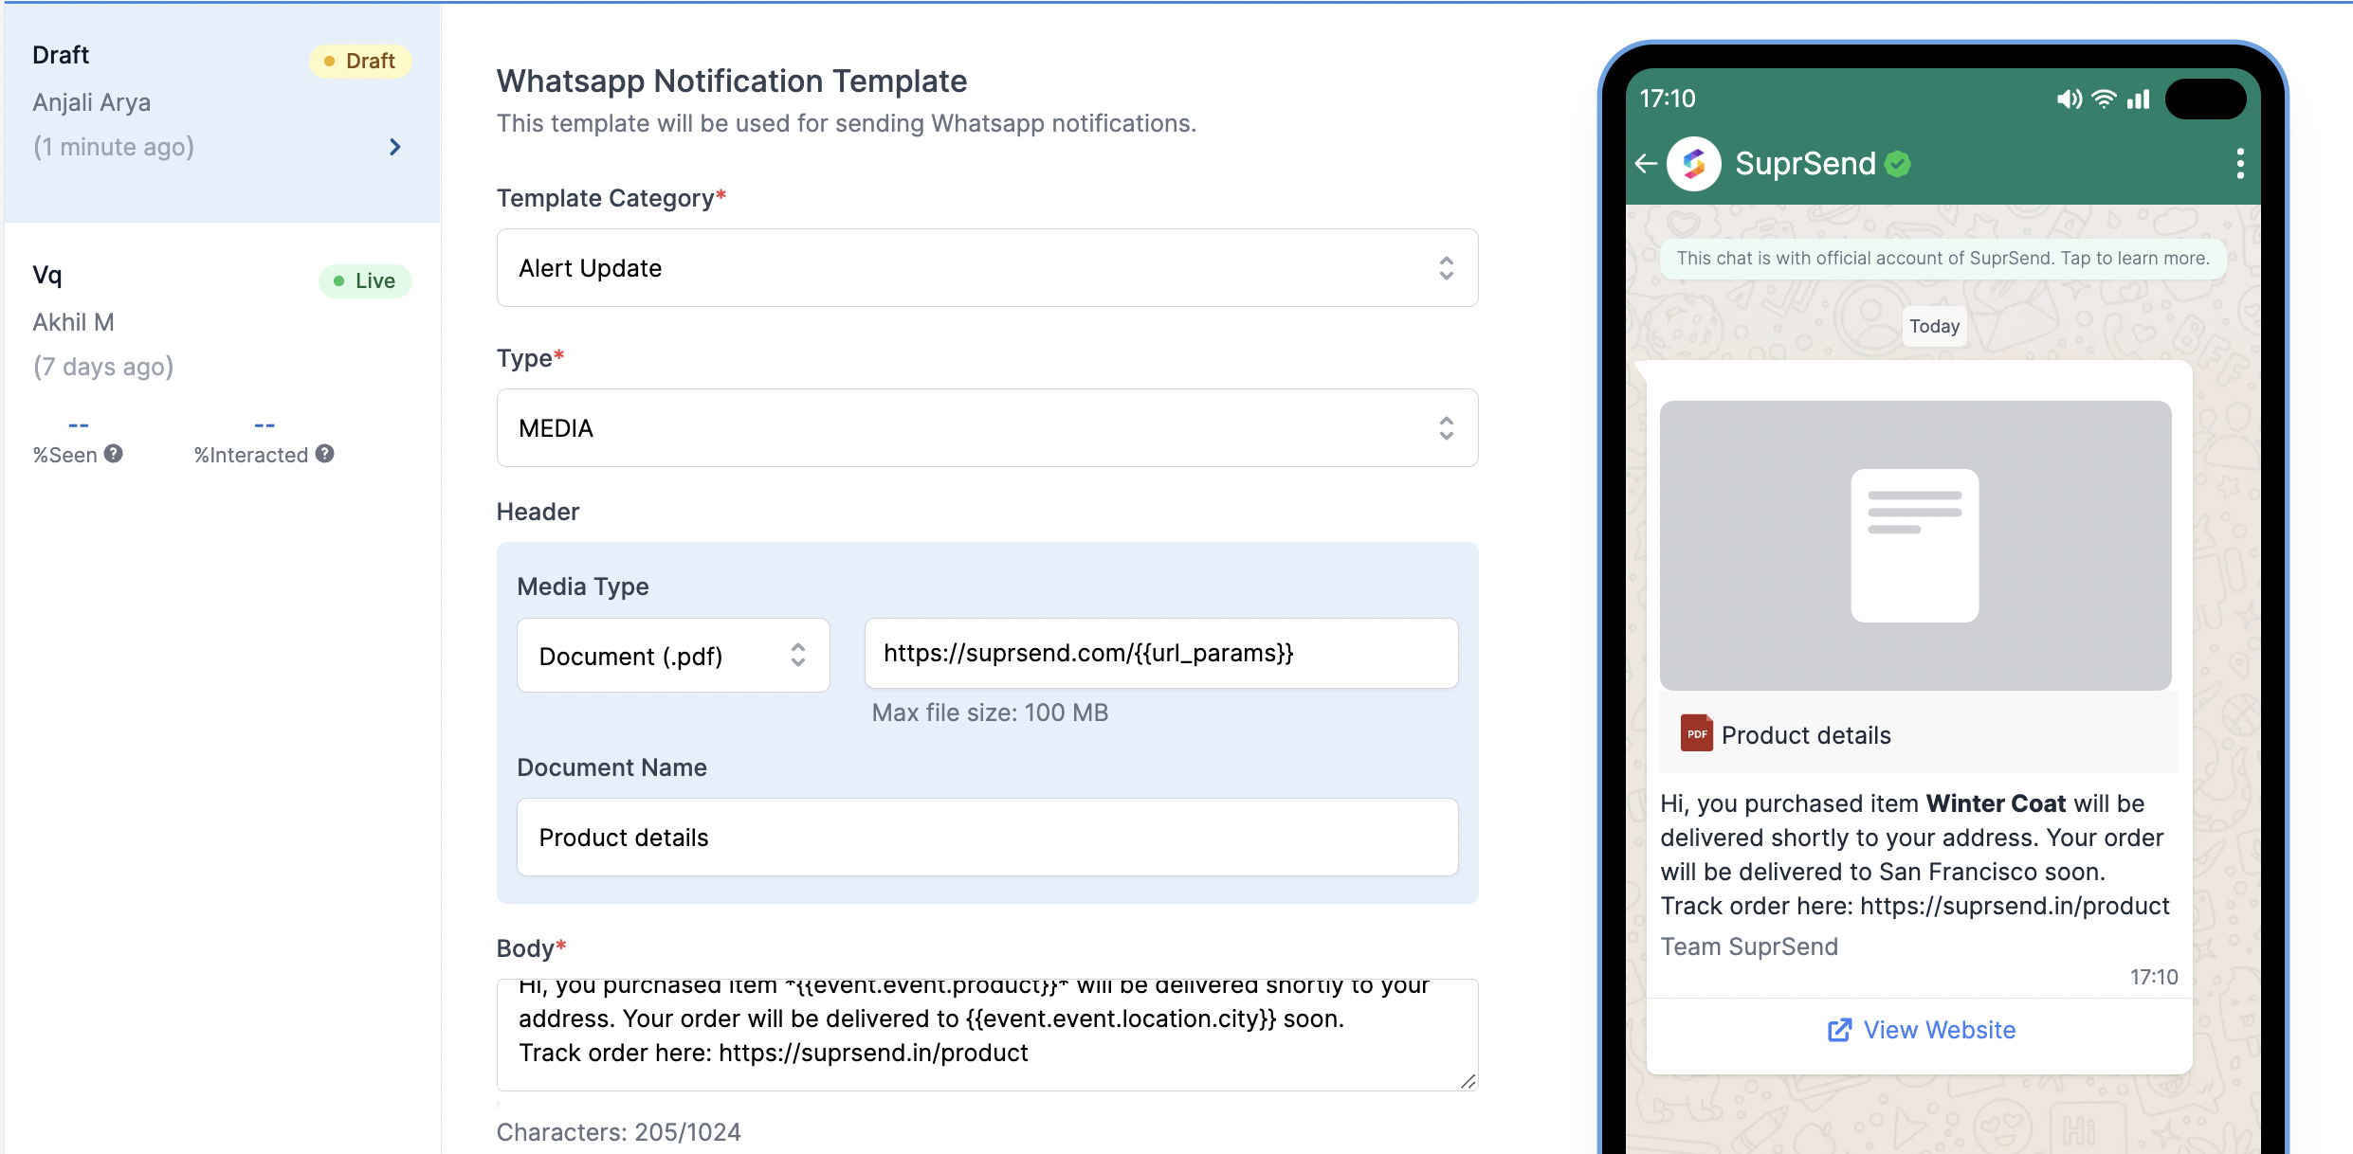Click the 'Akhil M' author name
This screenshot has width=2353, height=1154.
point(73,322)
